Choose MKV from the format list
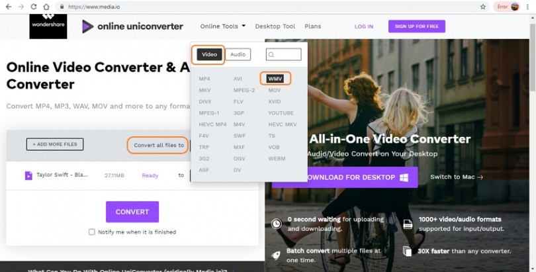The image size is (536, 272). pyautogui.click(x=204, y=90)
